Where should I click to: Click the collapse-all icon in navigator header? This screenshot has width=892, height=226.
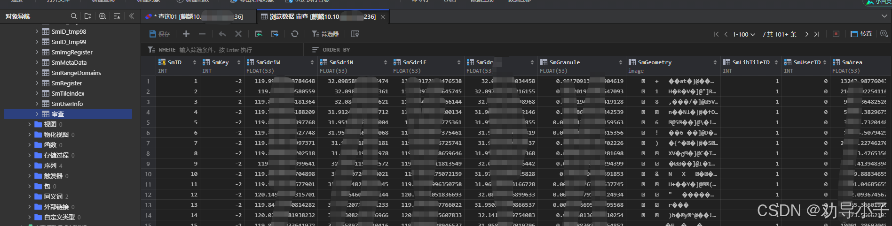pyautogui.click(x=117, y=16)
